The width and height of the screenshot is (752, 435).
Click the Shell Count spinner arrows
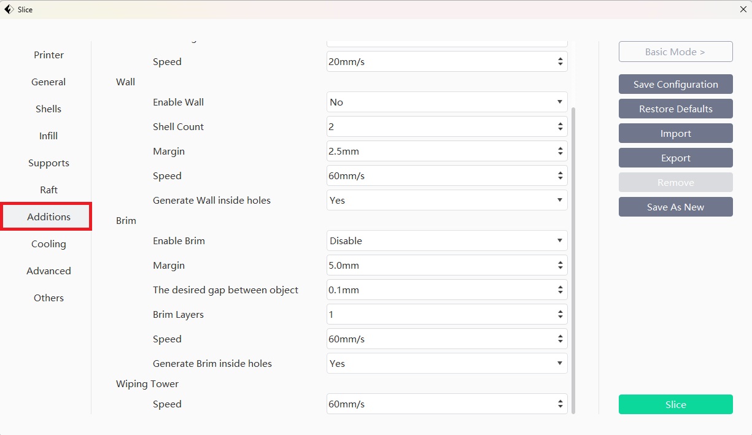coord(560,126)
